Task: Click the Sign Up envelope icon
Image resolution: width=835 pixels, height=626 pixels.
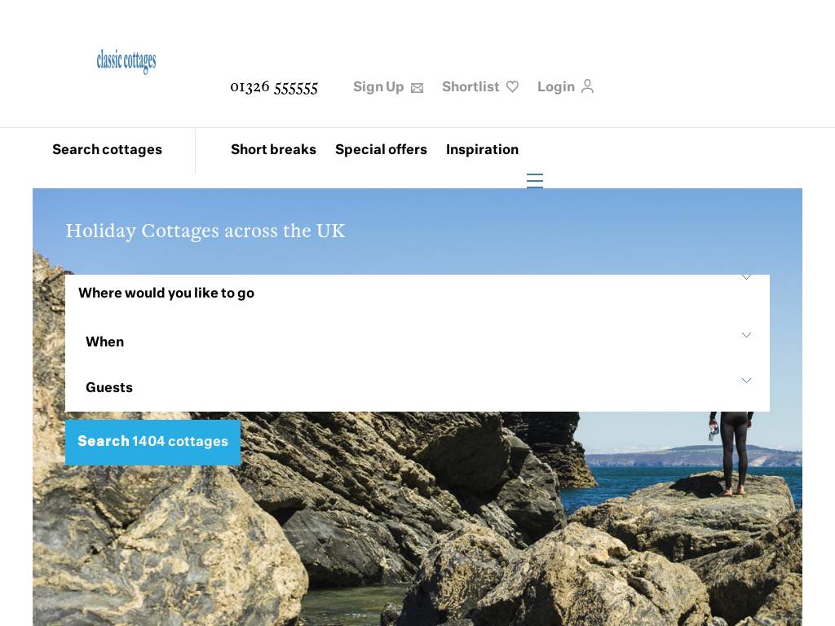Action: 417,88
